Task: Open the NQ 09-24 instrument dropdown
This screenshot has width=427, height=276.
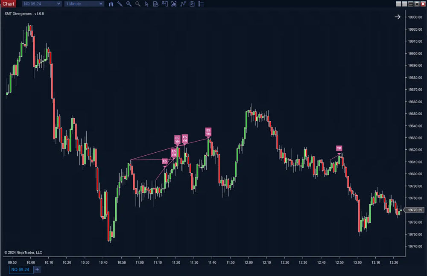Action: click(x=41, y=4)
